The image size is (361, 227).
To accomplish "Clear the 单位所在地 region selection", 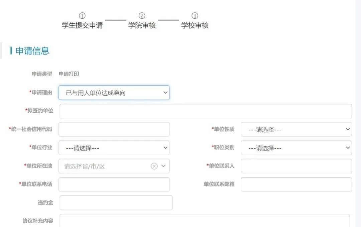I will click(154, 166).
